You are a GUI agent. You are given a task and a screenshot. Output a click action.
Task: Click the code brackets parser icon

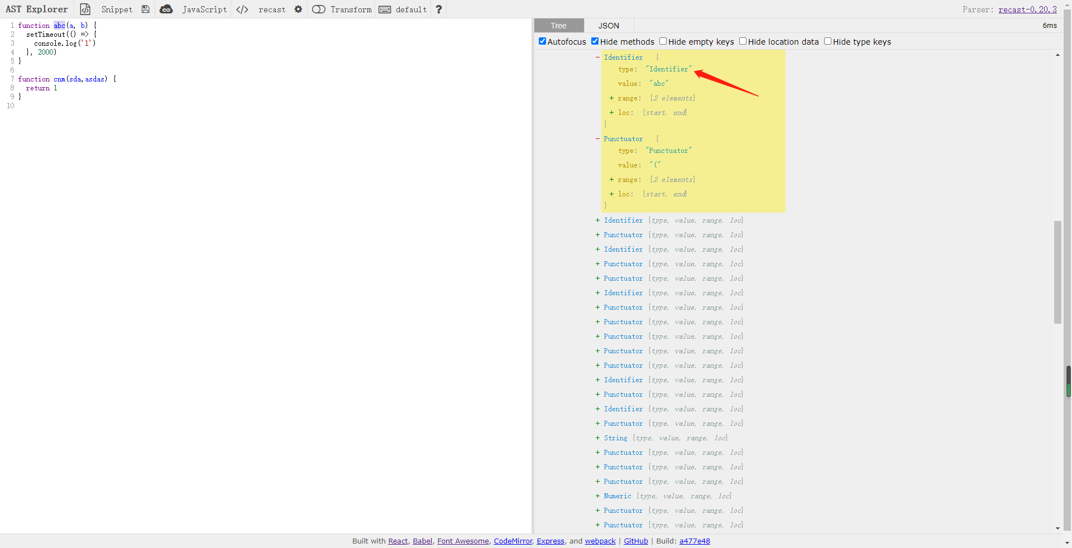[242, 9]
